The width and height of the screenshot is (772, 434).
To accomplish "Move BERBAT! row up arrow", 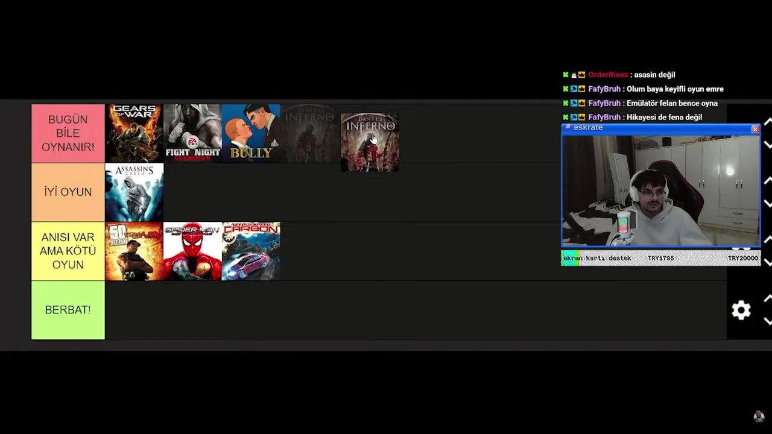I will tap(768, 299).
